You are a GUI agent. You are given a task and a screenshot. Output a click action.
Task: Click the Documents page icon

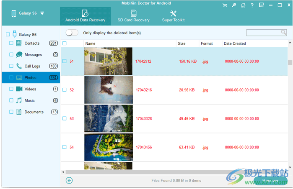point(19,112)
